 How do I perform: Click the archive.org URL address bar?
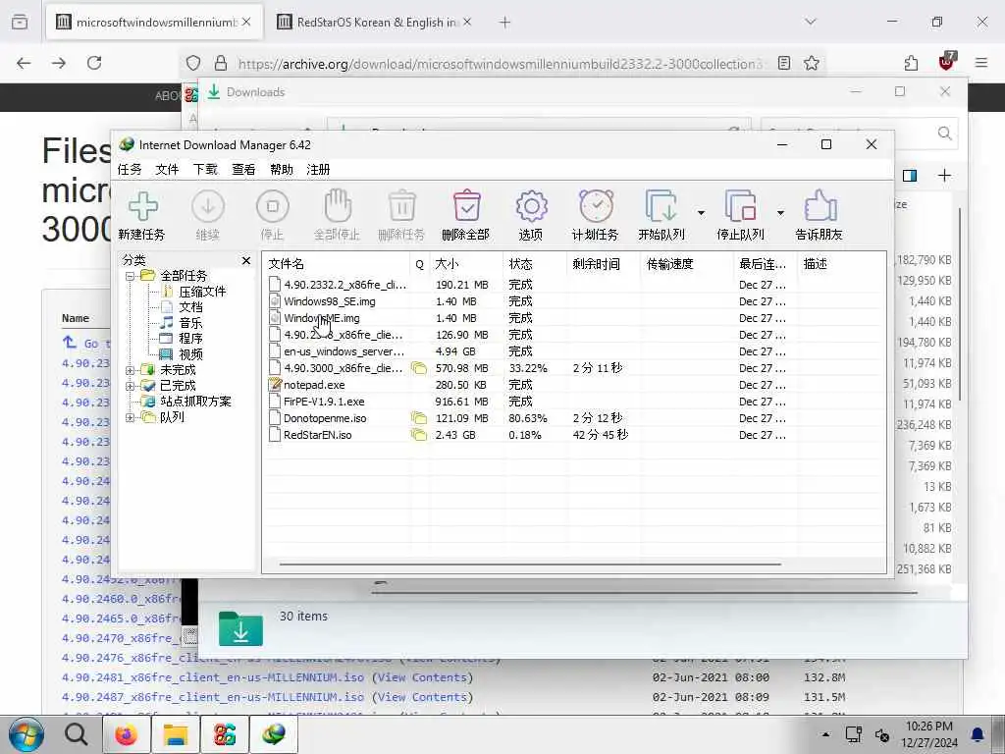pyautogui.click(x=500, y=64)
